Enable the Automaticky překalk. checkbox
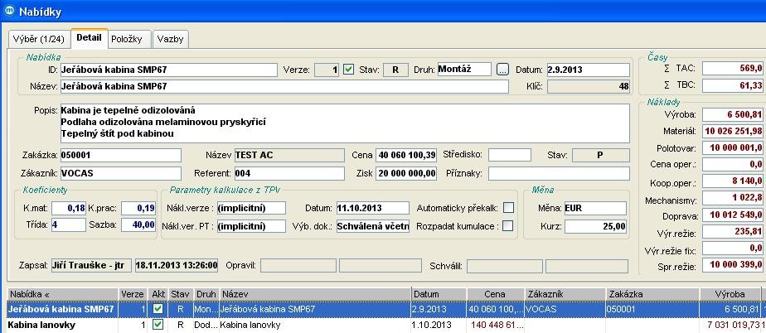 coord(508,208)
